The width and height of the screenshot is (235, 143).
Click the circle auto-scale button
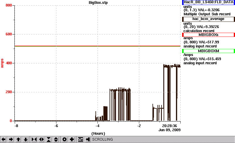coord(65,139)
